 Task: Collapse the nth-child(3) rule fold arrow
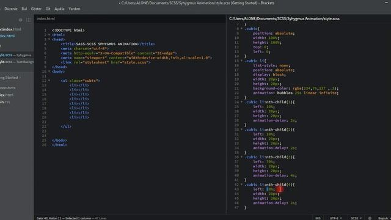pyautogui.click(x=241, y=157)
